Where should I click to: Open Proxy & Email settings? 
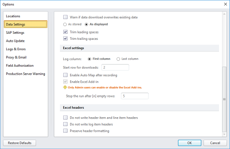point(16,57)
